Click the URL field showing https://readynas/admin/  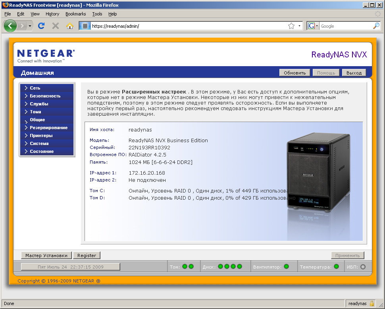(x=189, y=26)
